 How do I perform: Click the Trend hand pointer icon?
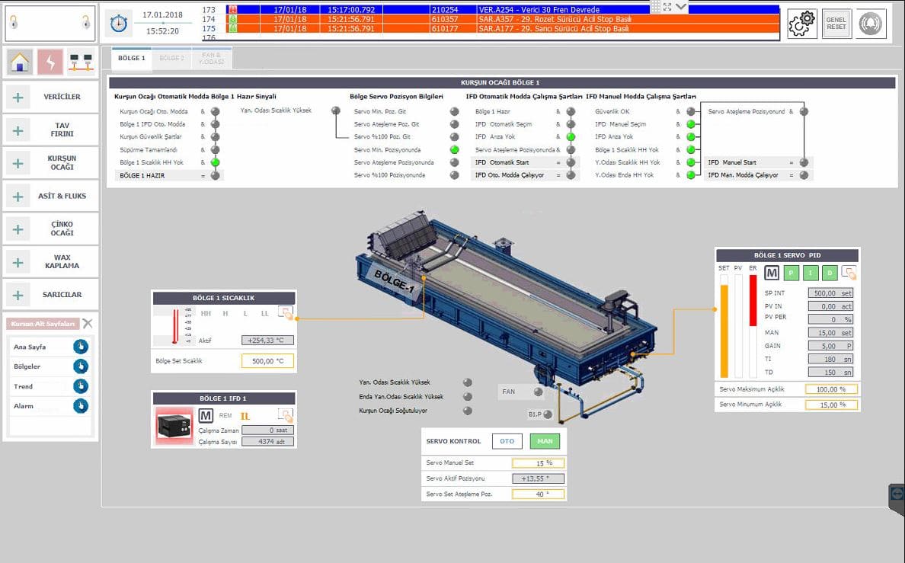pos(81,386)
